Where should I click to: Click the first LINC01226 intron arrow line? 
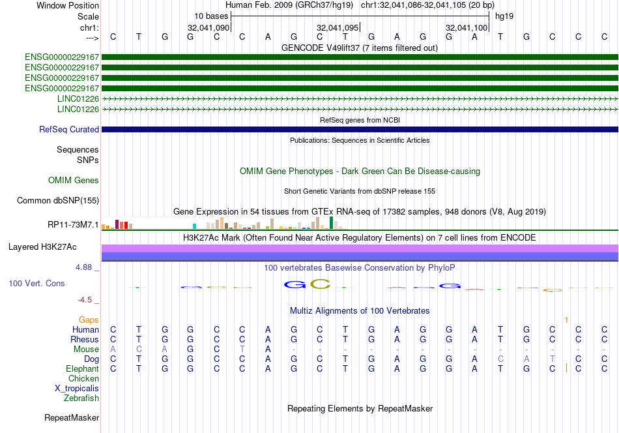click(360, 98)
